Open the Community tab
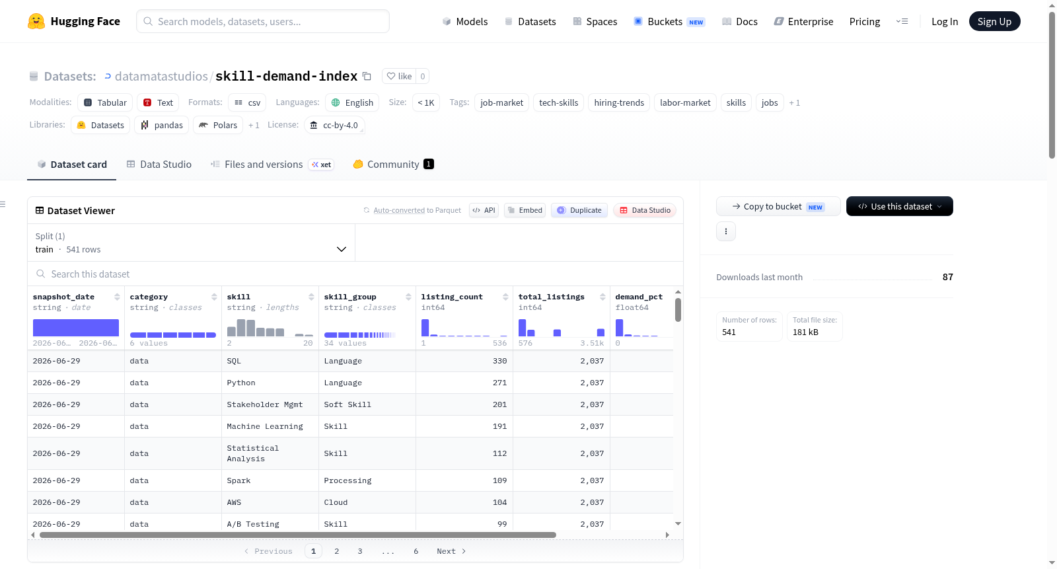Screen dimensions: 1057x569 393,165
